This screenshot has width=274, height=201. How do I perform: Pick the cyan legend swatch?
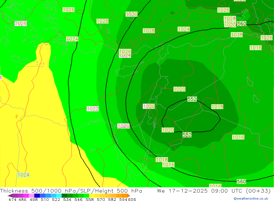59,196
